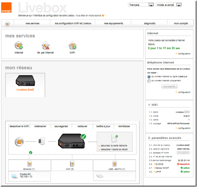Click the réinitialiser action tab
The height and width of the screenshot is (187, 197).
(x=124, y=126)
